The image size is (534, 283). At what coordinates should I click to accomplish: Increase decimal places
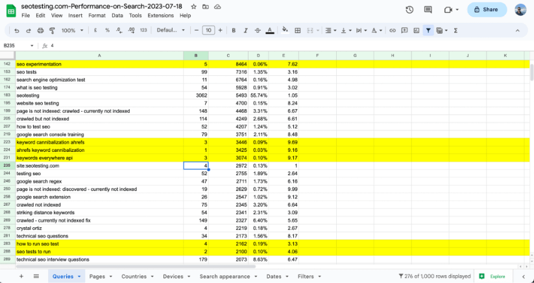pyautogui.click(x=131, y=31)
